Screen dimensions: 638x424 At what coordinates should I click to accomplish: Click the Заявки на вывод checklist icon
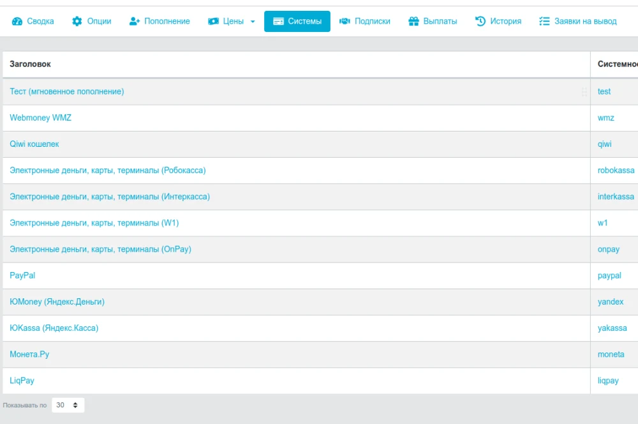544,21
